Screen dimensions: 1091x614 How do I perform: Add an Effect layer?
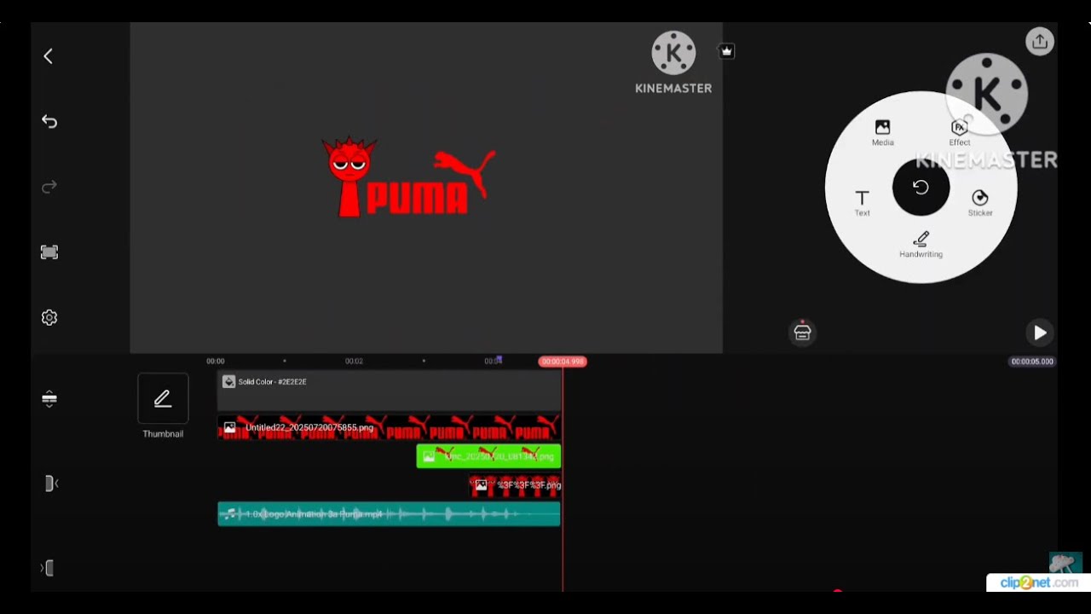click(960, 132)
